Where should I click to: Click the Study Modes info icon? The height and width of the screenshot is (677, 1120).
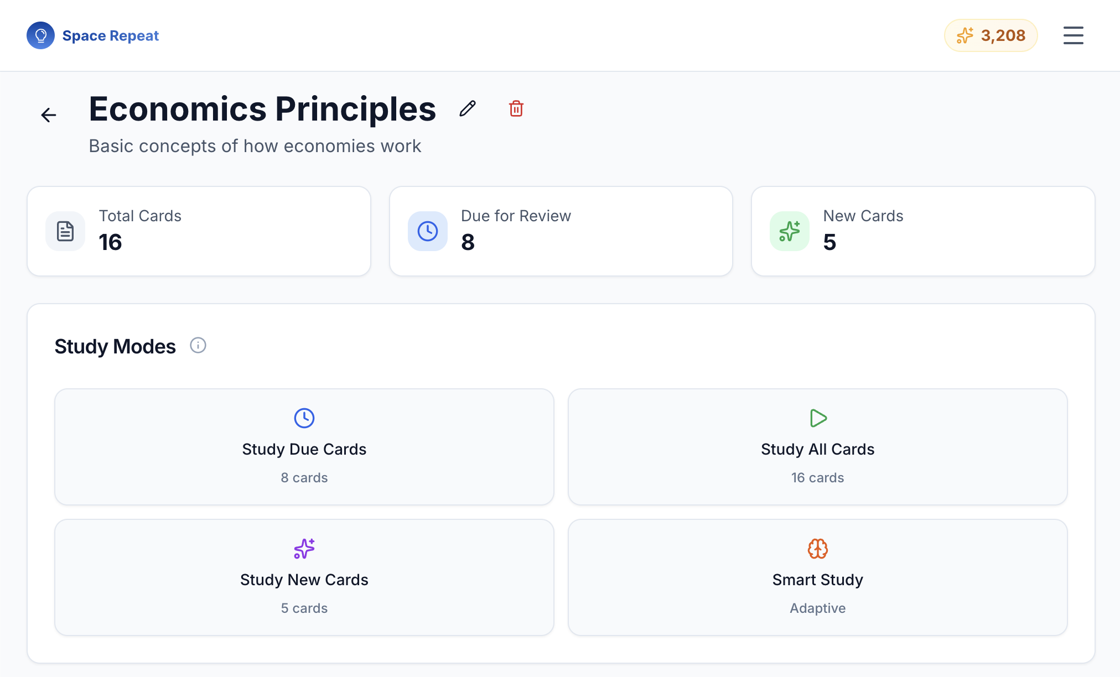(x=198, y=346)
